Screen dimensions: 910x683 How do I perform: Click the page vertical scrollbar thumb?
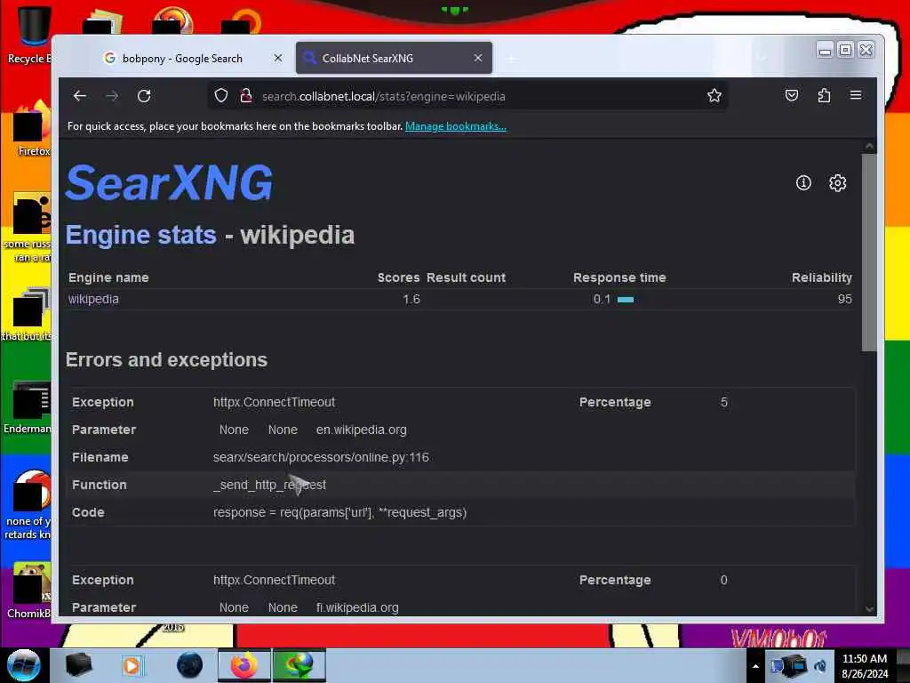(x=869, y=252)
